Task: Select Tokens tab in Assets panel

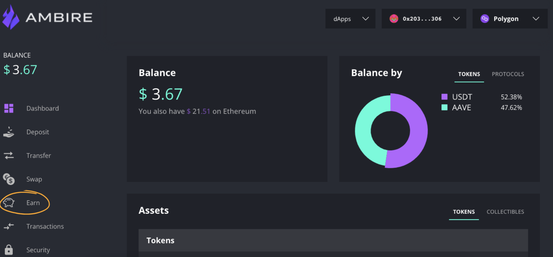Action: (x=464, y=212)
